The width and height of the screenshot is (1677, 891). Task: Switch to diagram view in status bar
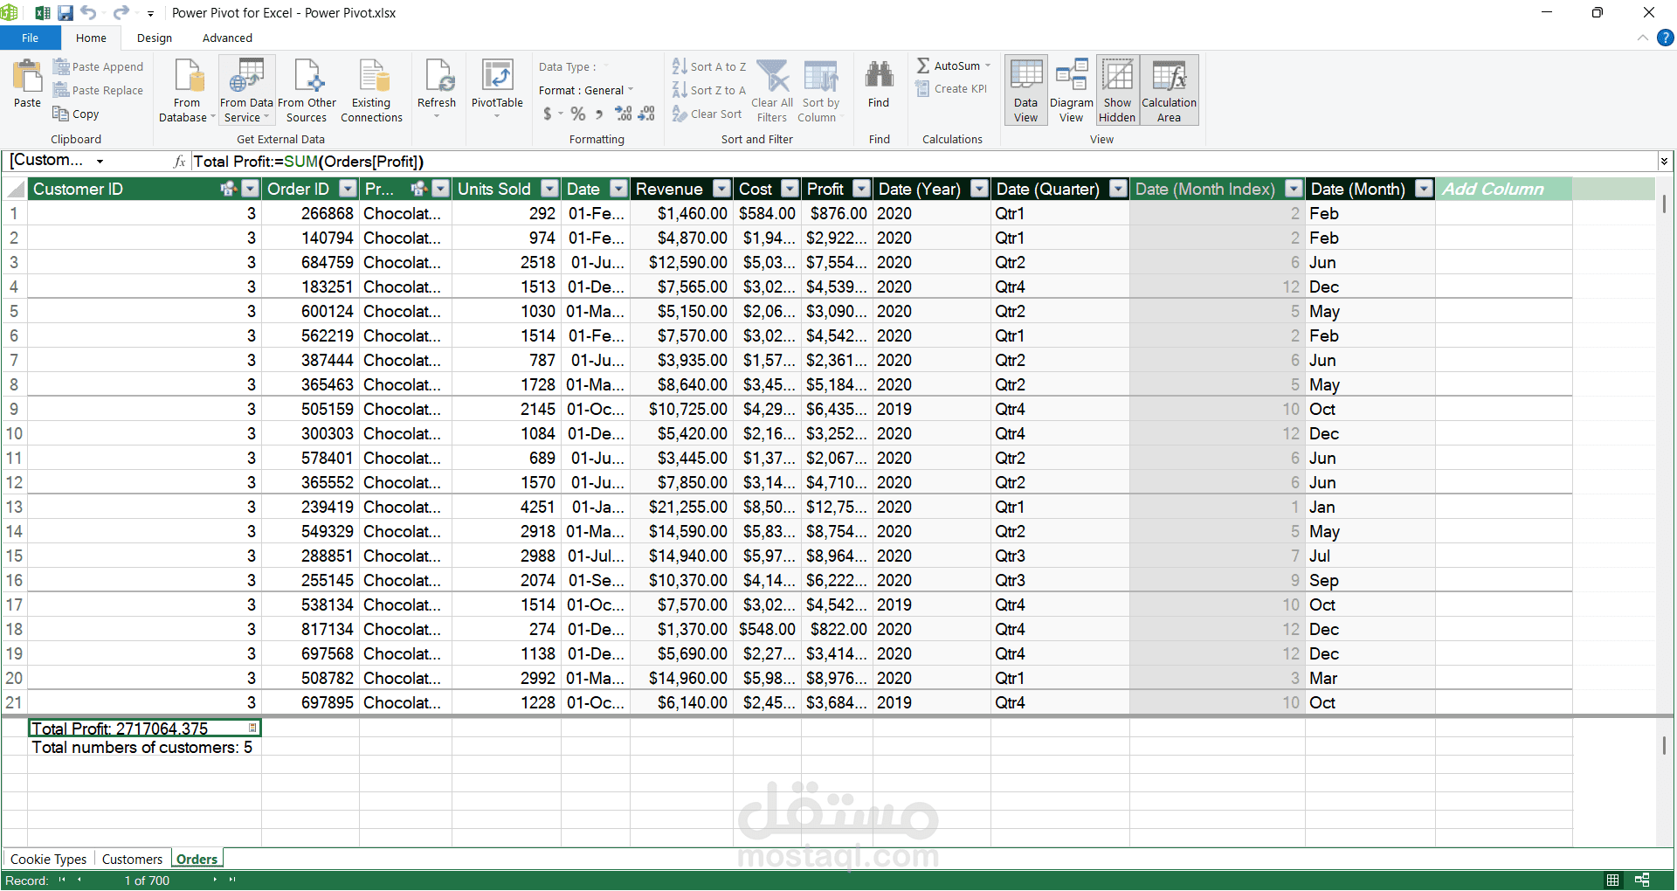pos(1642,880)
